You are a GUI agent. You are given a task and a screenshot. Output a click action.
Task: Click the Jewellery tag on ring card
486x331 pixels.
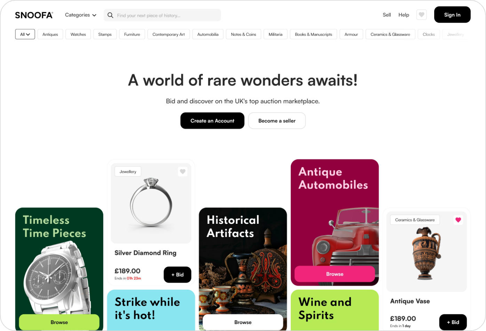(x=128, y=172)
